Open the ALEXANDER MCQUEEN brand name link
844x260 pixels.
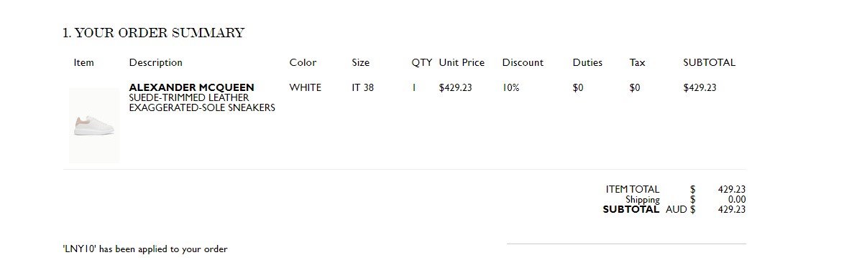192,87
